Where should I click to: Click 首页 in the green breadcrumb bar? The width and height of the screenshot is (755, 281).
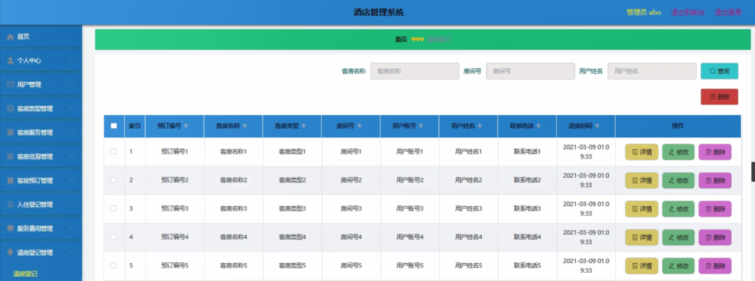point(402,40)
